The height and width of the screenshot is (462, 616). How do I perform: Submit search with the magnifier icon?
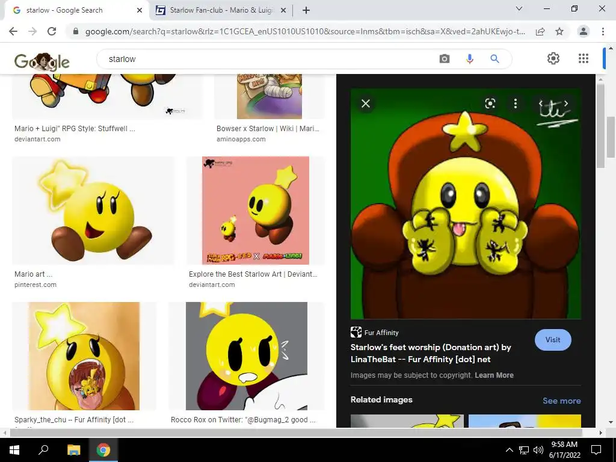(494, 59)
